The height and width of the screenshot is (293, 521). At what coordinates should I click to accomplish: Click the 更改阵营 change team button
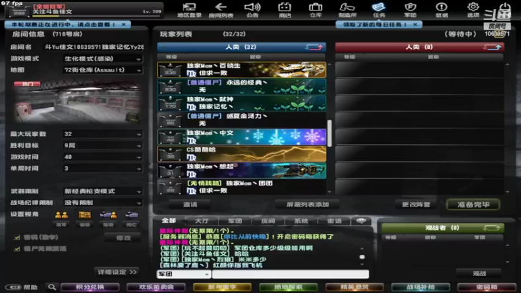pos(416,204)
